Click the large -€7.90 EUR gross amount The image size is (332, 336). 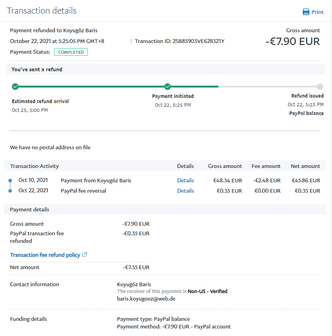(293, 41)
